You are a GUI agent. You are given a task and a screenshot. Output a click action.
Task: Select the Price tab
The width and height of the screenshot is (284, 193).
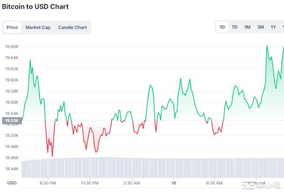pos(12,28)
